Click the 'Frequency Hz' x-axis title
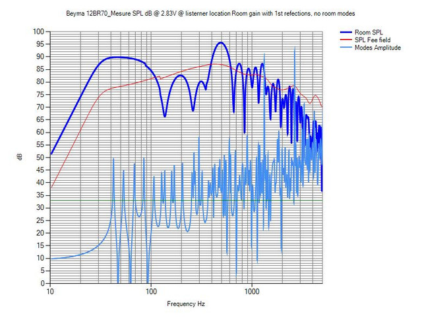Screen dimensions: 422x320 point(186,304)
